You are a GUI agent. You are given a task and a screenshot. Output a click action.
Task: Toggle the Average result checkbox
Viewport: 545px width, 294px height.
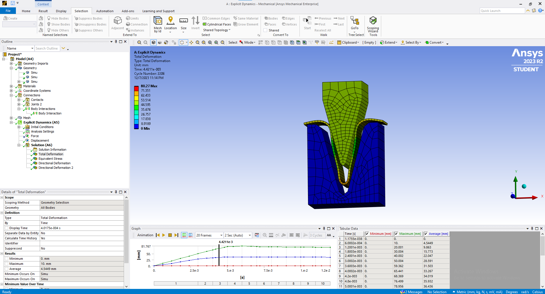click(x=7, y=269)
